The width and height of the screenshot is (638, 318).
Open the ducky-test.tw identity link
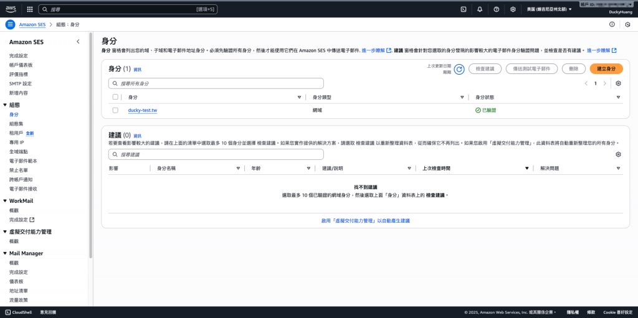tap(143, 110)
